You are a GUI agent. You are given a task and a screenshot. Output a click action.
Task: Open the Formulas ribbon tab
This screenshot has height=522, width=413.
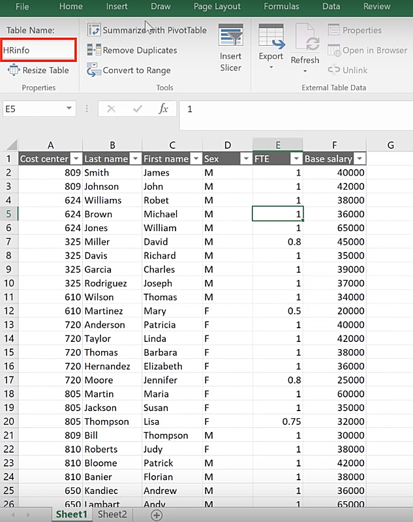[x=281, y=7]
